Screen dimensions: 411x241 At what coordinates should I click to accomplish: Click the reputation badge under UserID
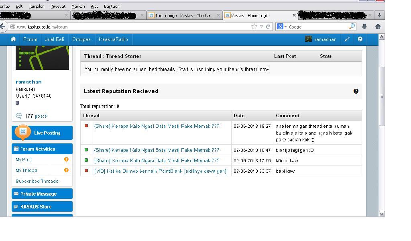(17, 103)
